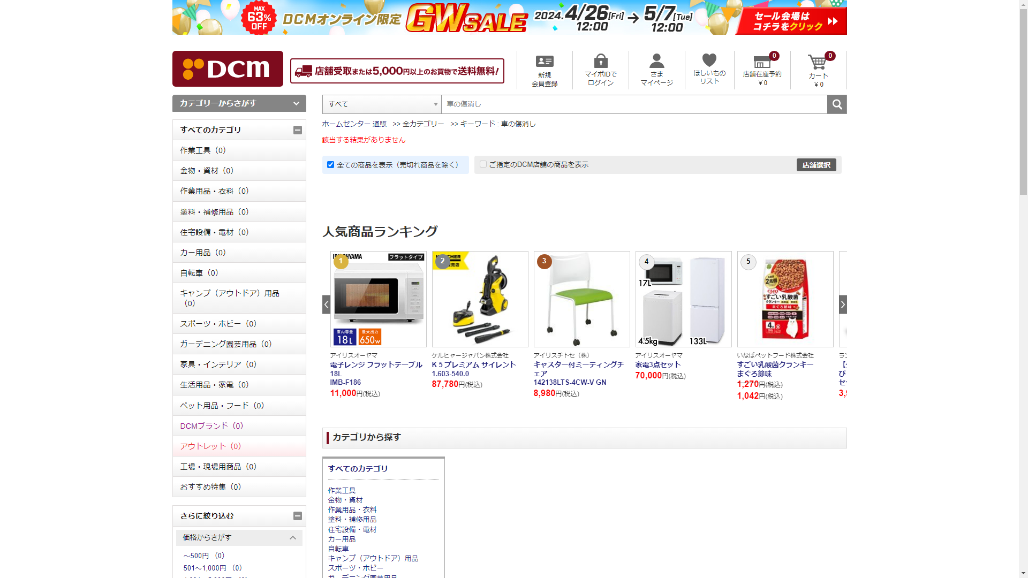Image resolution: width=1028 pixels, height=578 pixels.
Task: Select カー用品 category in sidebar
Action: pyautogui.click(x=203, y=253)
